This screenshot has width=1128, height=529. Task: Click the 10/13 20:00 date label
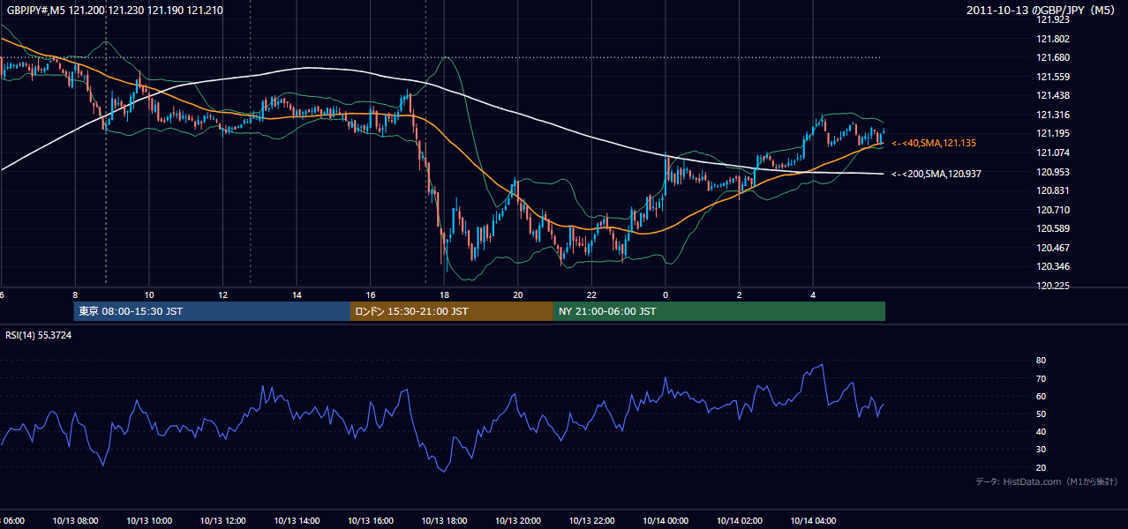[x=518, y=521]
